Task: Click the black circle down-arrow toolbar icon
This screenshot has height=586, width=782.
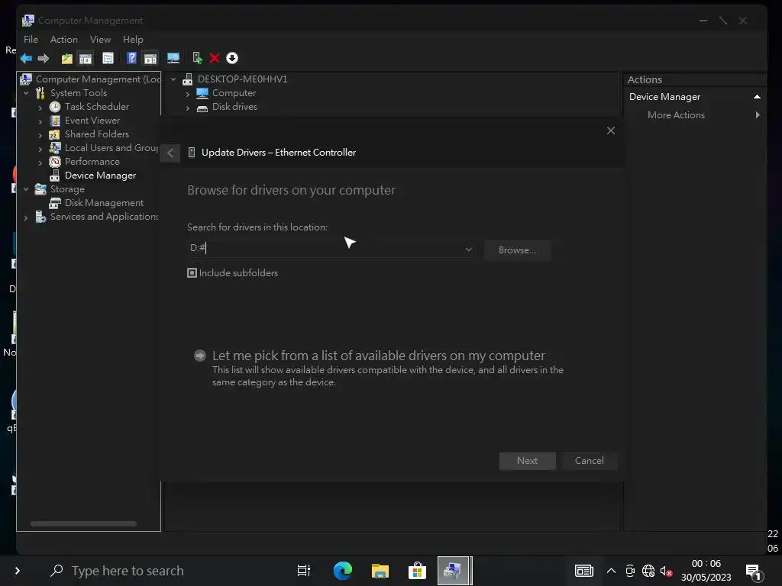Action: pos(232,58)
